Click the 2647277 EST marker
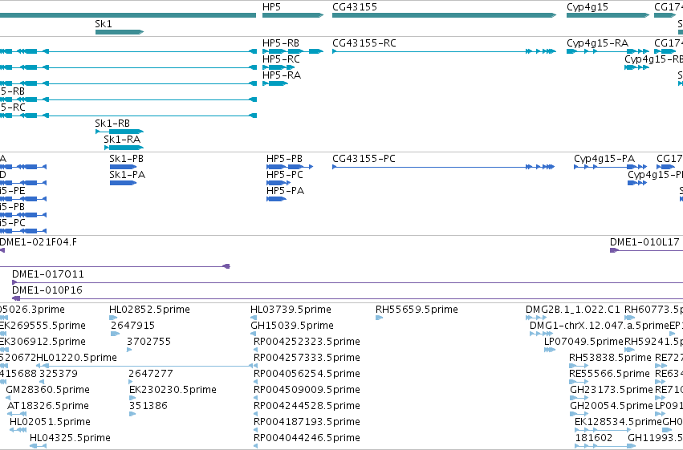 click(x=132, y=382)
